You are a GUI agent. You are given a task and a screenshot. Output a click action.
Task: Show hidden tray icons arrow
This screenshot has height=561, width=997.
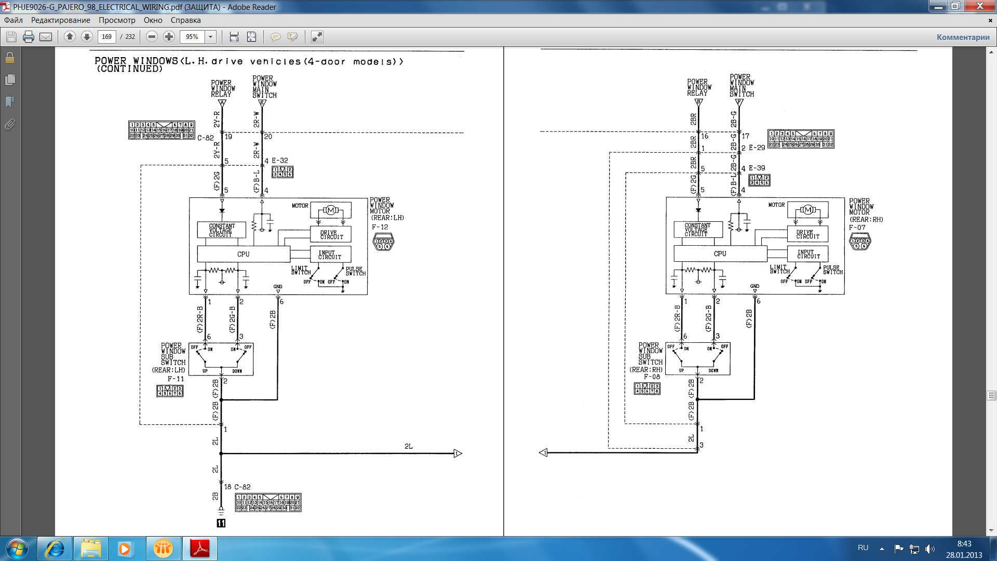(x=882, y=549)
